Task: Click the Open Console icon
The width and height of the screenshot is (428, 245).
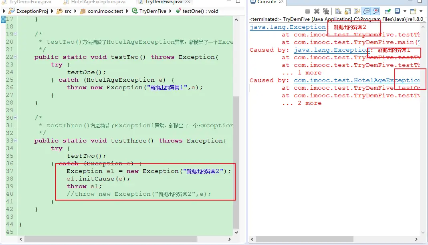Action: pyautogui.click(x=413, y=11)
